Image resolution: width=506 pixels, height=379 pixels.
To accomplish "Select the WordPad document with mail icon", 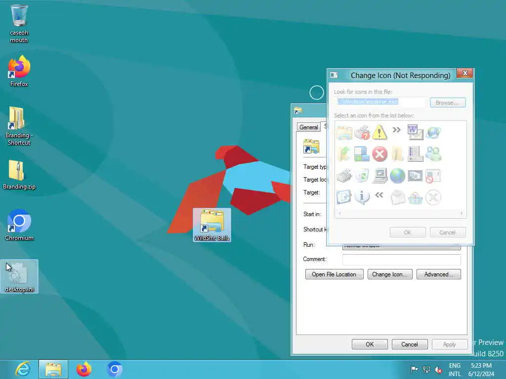I will (x=415, y=132).
